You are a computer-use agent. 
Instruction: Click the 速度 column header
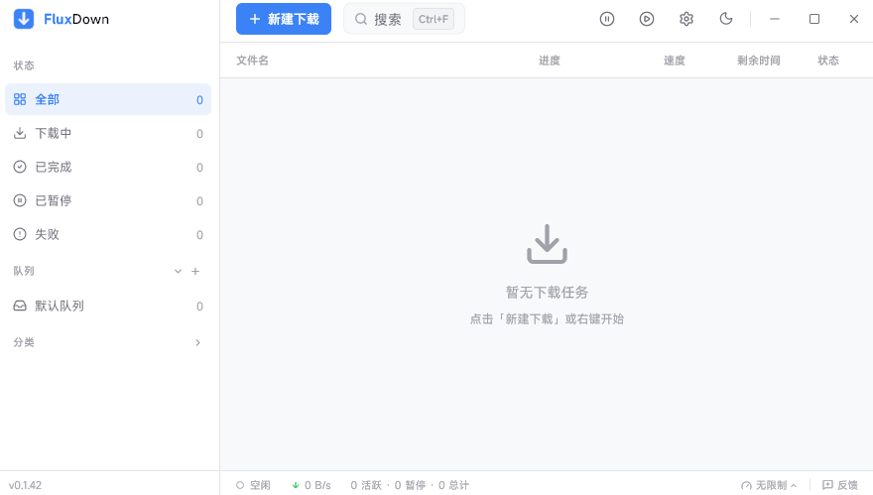coord(675,61)
